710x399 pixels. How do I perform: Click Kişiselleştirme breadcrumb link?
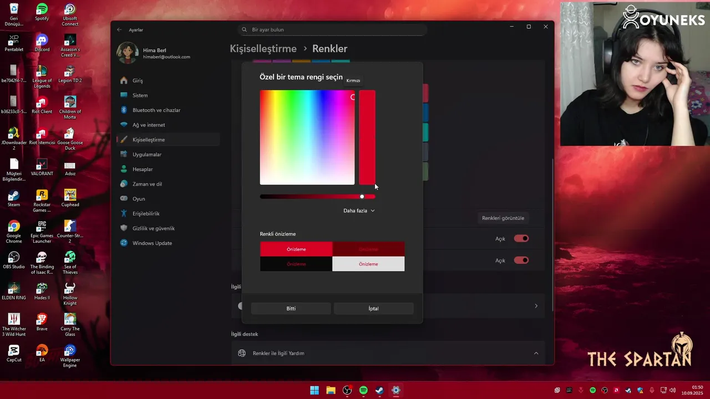(x=263, y=49)
